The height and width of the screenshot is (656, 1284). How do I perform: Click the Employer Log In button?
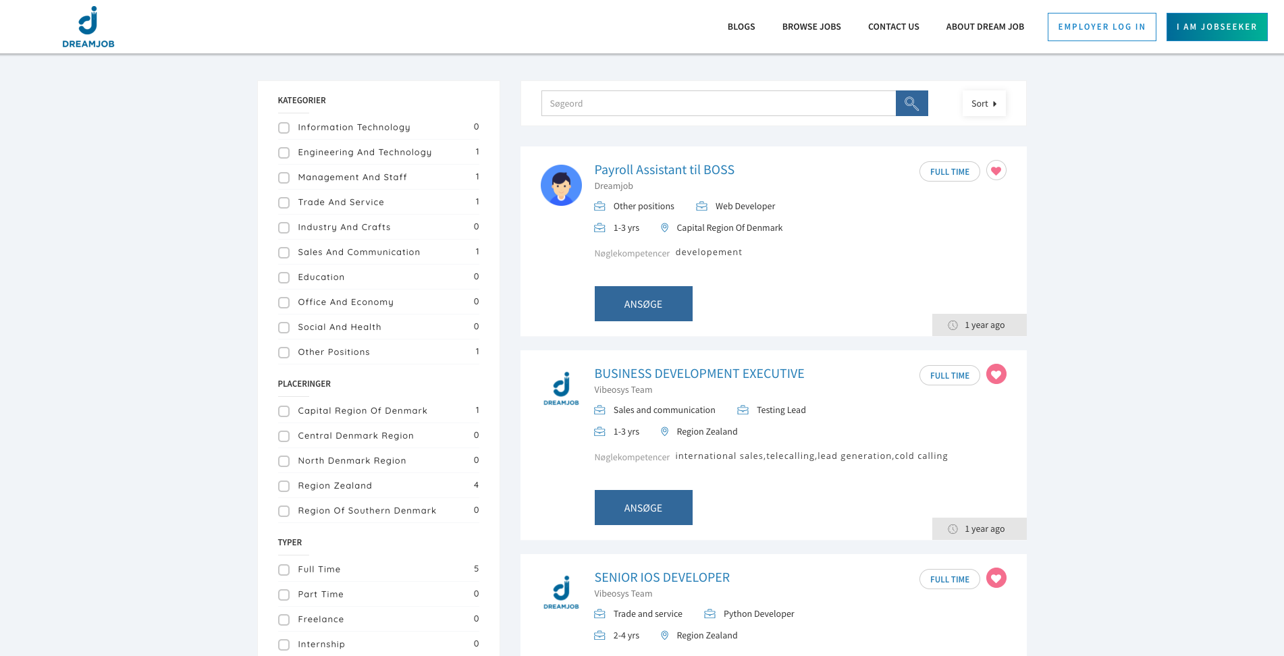pyautogui.click(x=1101, y=27)
